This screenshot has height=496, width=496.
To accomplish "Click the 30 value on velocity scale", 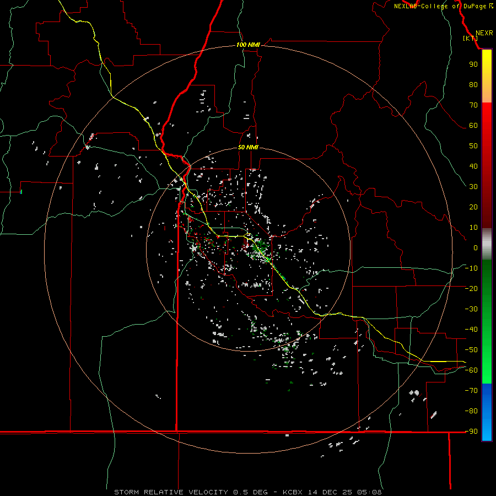I will [473, 187].
